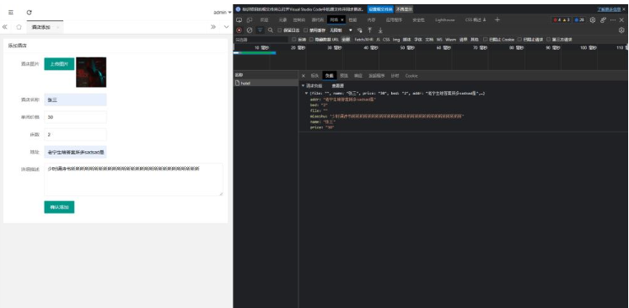Toggle the admin sidebar hamburger menu

[11, 13]
